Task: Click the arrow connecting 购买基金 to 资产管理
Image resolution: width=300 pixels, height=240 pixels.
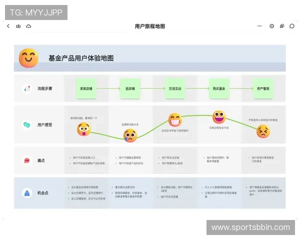Action: pos(241,88)
